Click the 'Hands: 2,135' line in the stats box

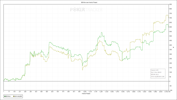click(155, 70)
